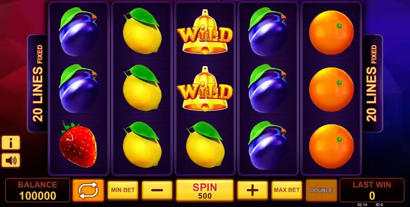This screenshot has width=410, height=207.
Task: Click the Balance display
Action: coord(37,190)
